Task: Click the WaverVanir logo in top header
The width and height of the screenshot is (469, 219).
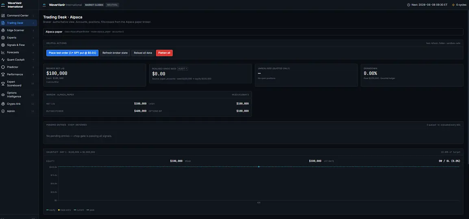Action: pyautogui.click(x=44, y=5)
